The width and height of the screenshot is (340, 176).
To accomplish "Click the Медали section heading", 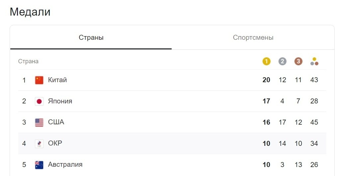I will pyautogui.click(x=30, y=12).
